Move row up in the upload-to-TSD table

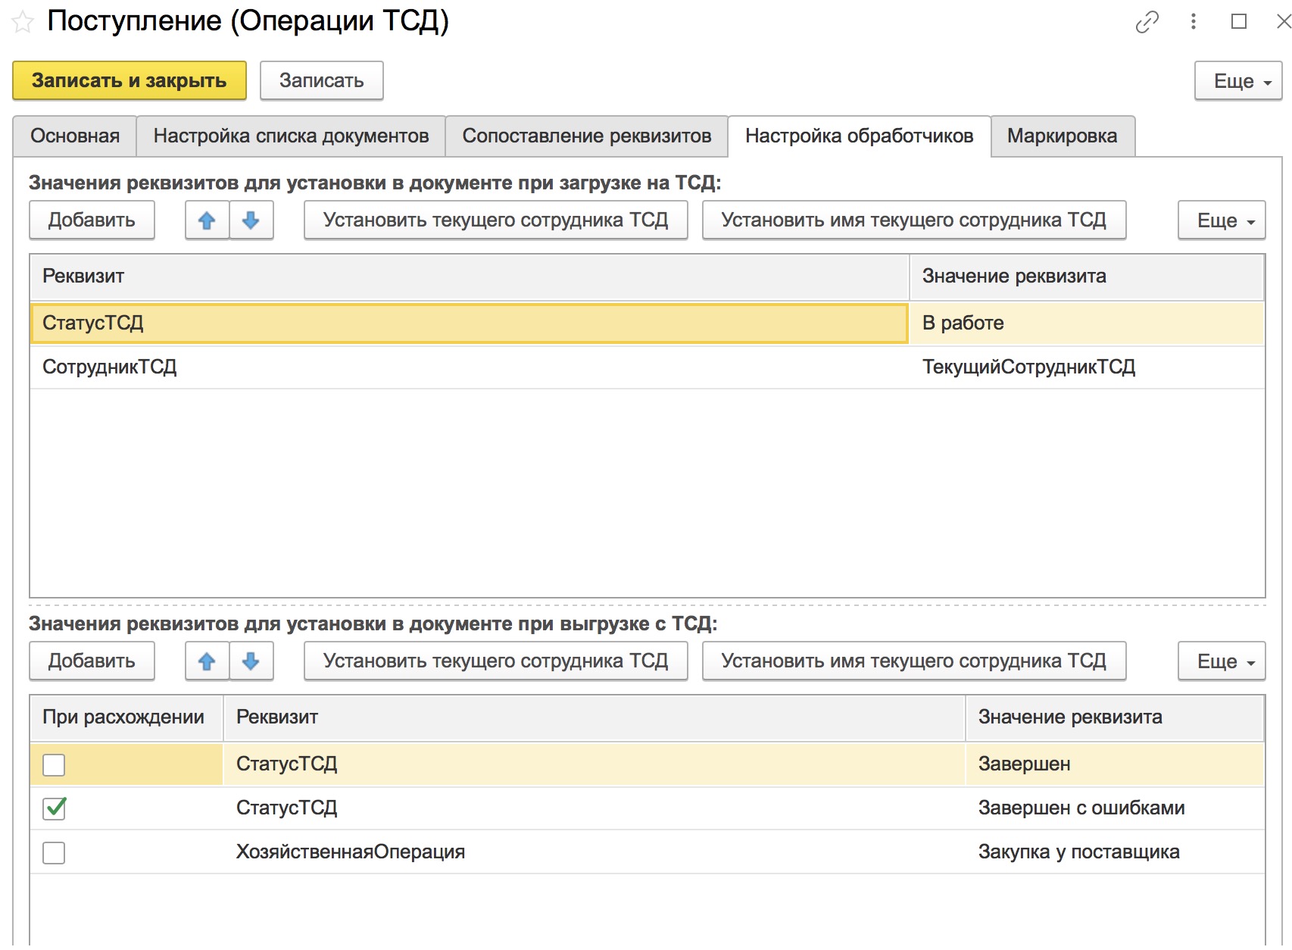tap(207, 220)
